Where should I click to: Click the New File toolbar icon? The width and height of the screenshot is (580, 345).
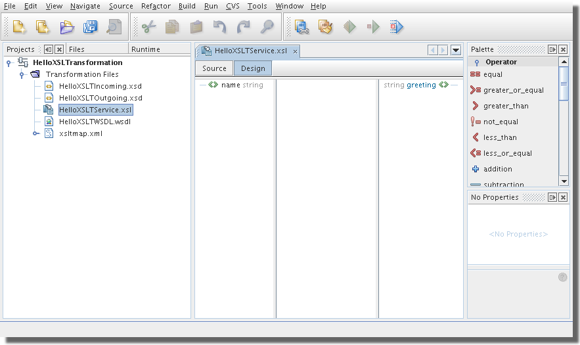point(19,27)
